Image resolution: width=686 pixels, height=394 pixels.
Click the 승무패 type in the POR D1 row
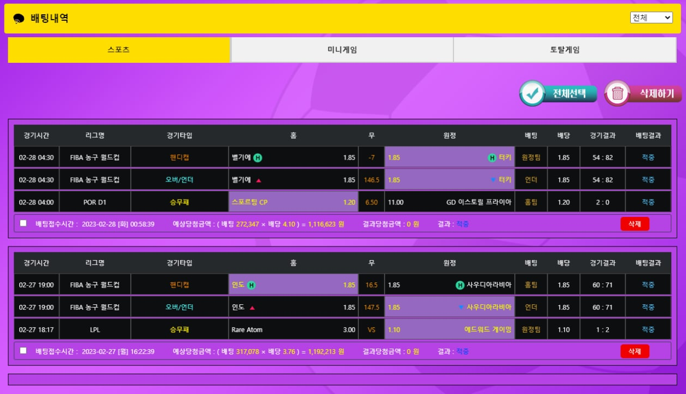(179, 202)
